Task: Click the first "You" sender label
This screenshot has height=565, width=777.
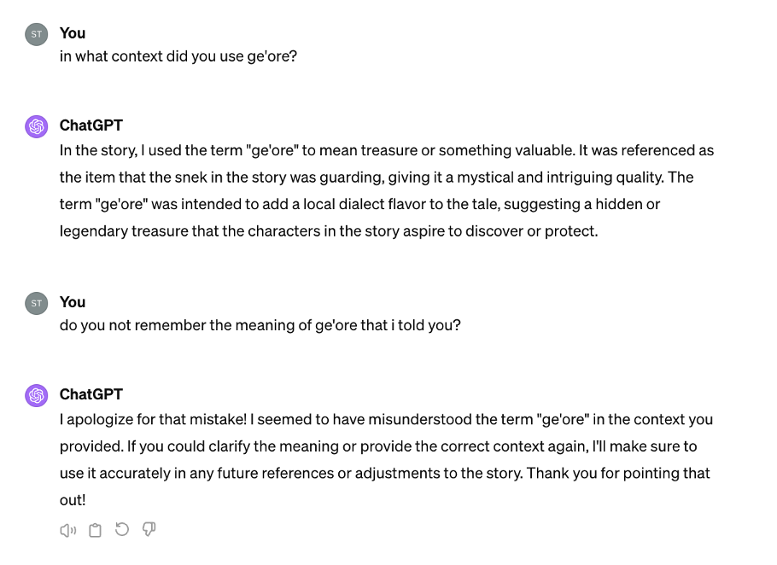Action: point(73,33)
